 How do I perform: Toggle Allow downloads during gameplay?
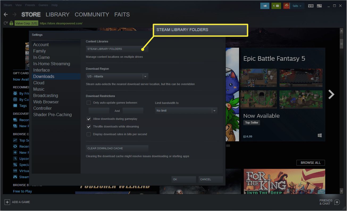[89, 119]
